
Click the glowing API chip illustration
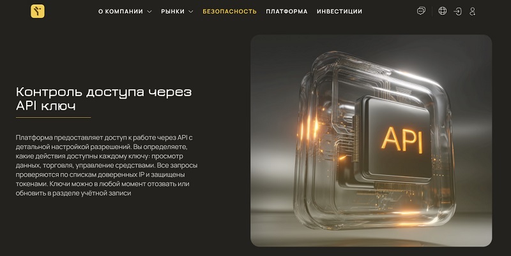click(371, 140)
